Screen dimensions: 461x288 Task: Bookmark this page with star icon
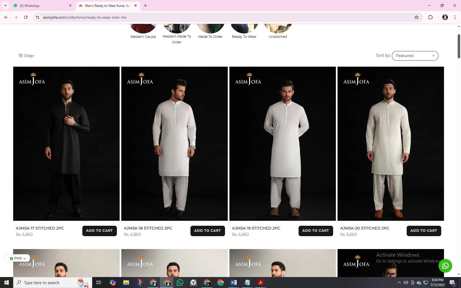tap(417, 17)
